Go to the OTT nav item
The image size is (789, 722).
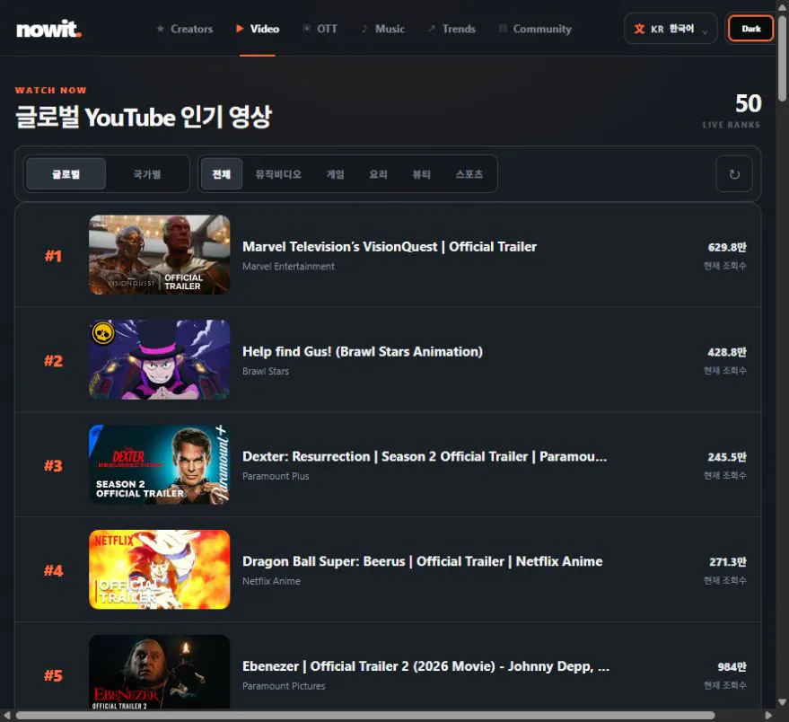point(320,30)
